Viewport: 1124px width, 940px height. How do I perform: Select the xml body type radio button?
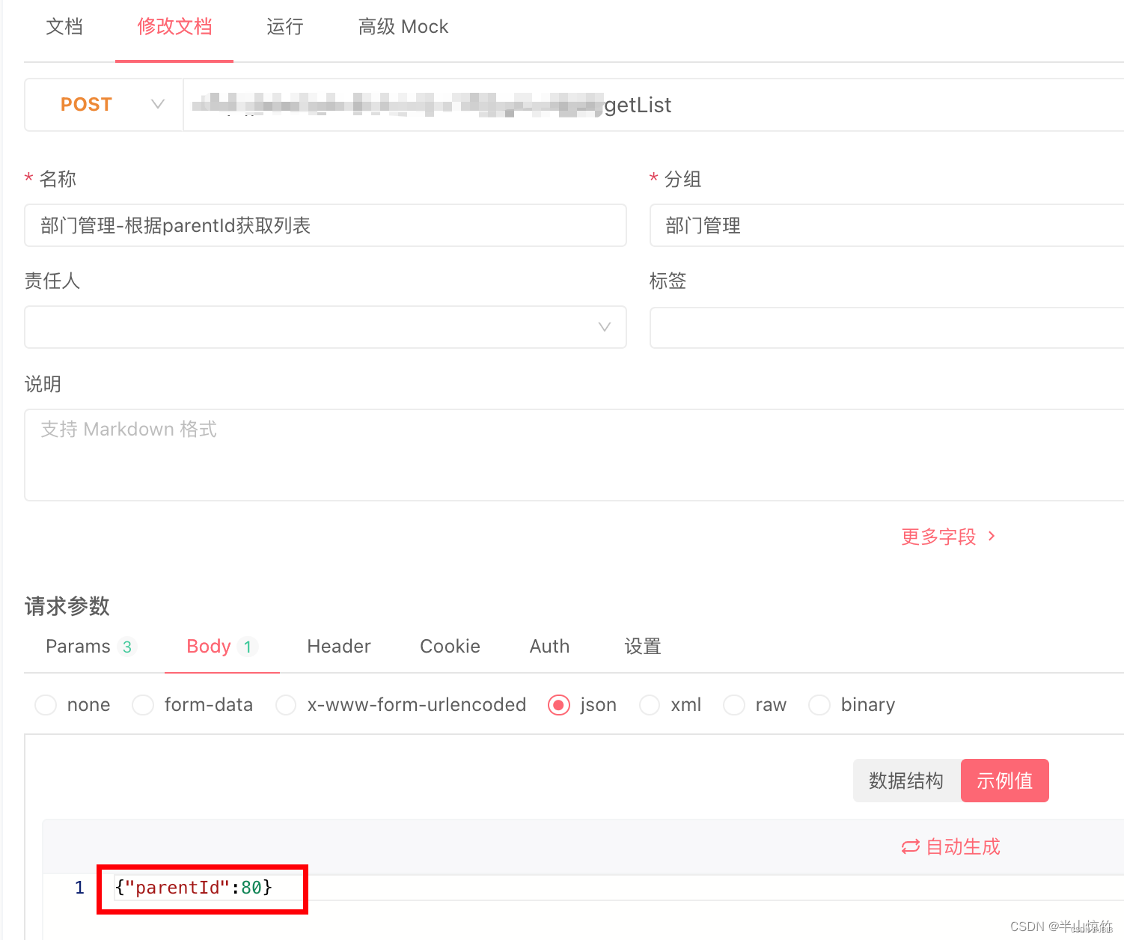(x=649, y=704)
